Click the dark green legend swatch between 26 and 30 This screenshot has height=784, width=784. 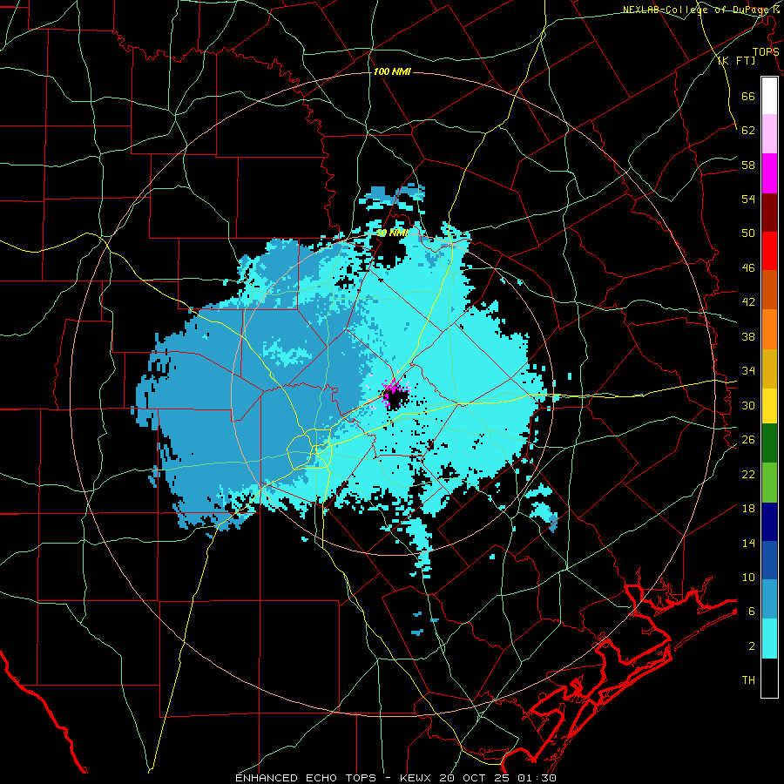tap(769, 443)
